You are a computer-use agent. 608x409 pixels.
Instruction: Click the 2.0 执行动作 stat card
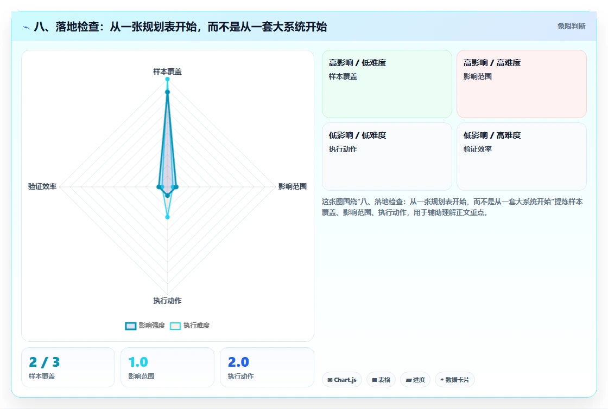coord(267,367)
